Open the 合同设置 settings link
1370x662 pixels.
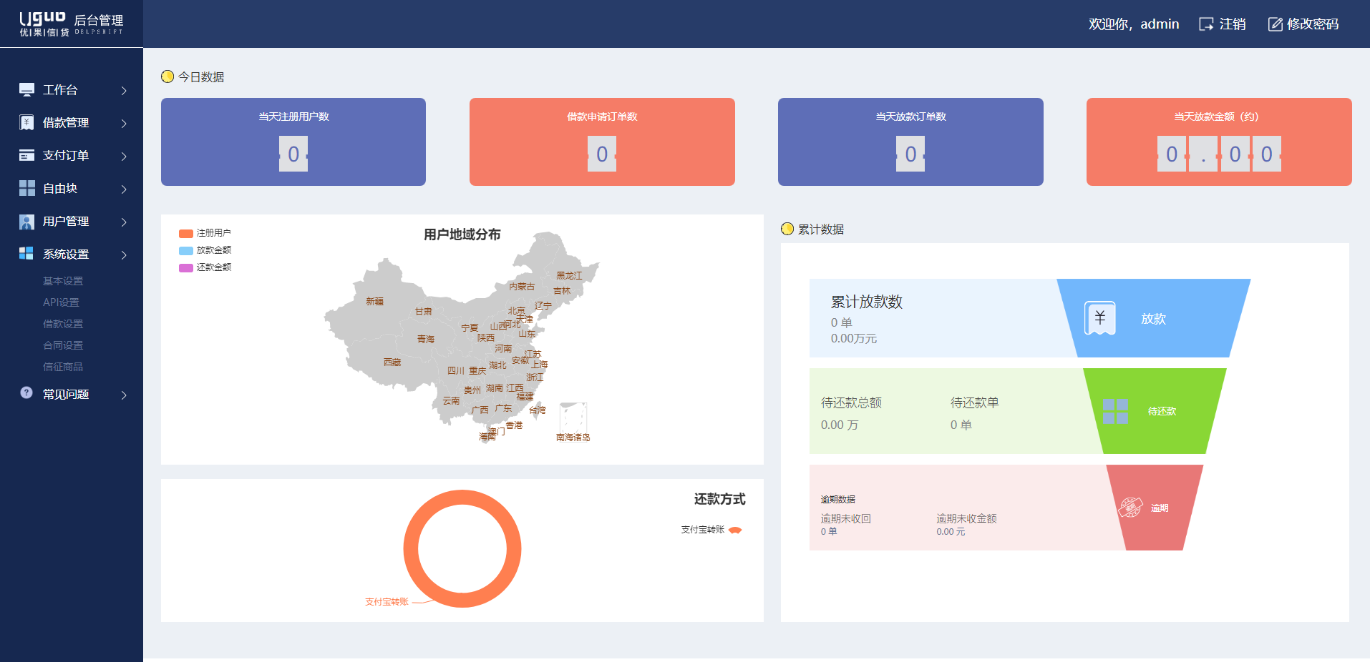point(63,345)
